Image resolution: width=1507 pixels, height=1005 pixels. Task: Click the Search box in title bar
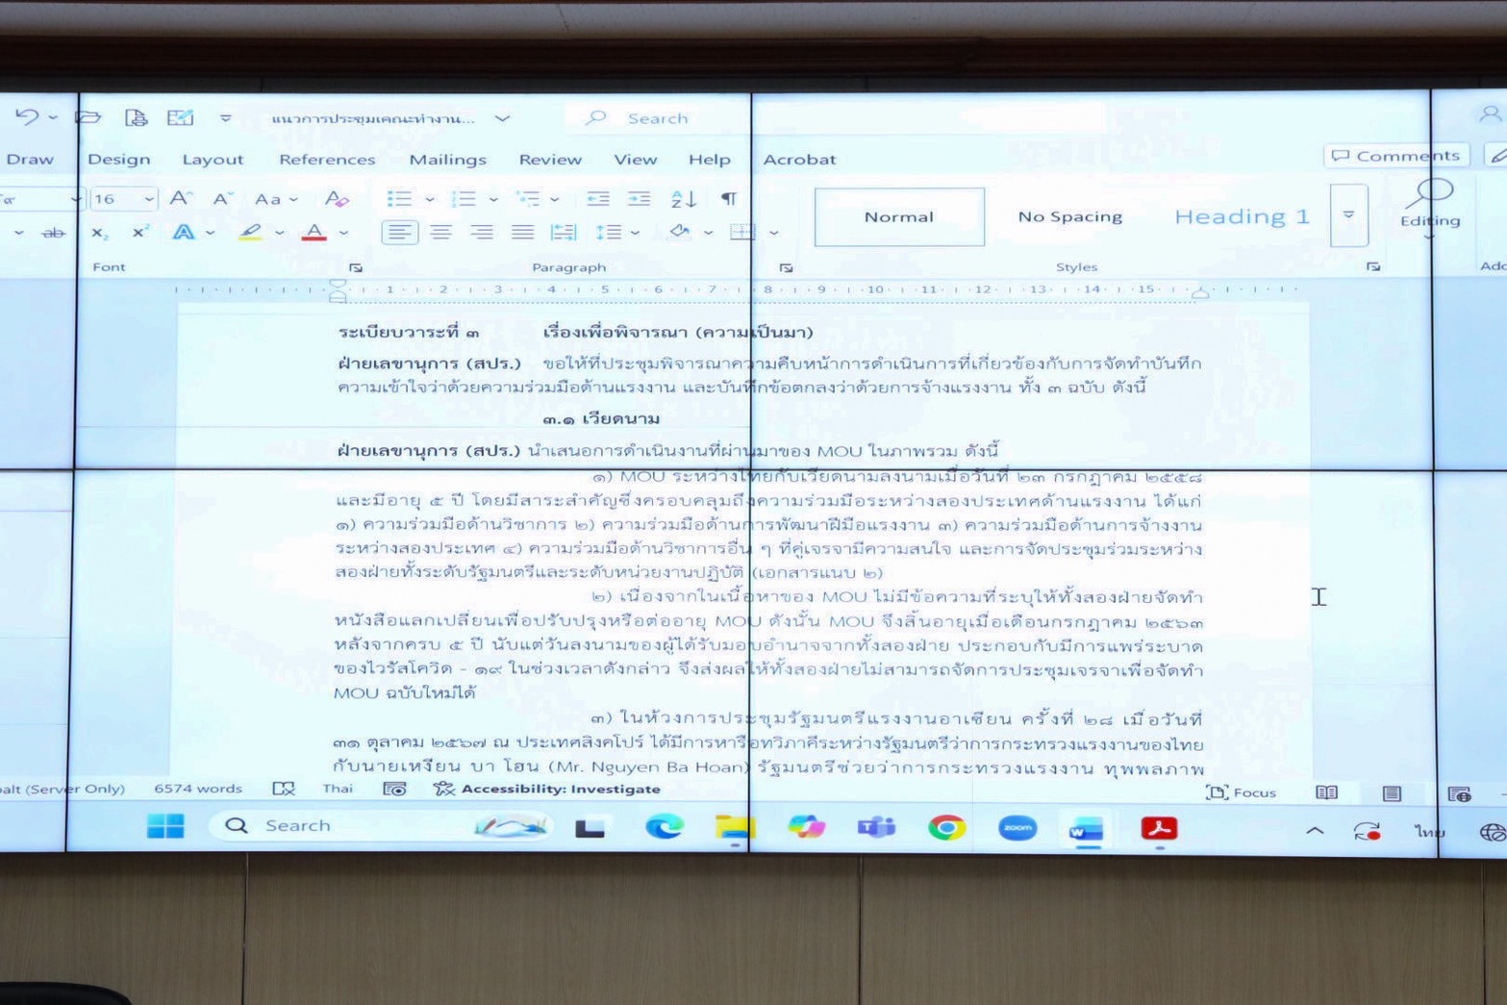pyautogui.click(x=657, y=118)
